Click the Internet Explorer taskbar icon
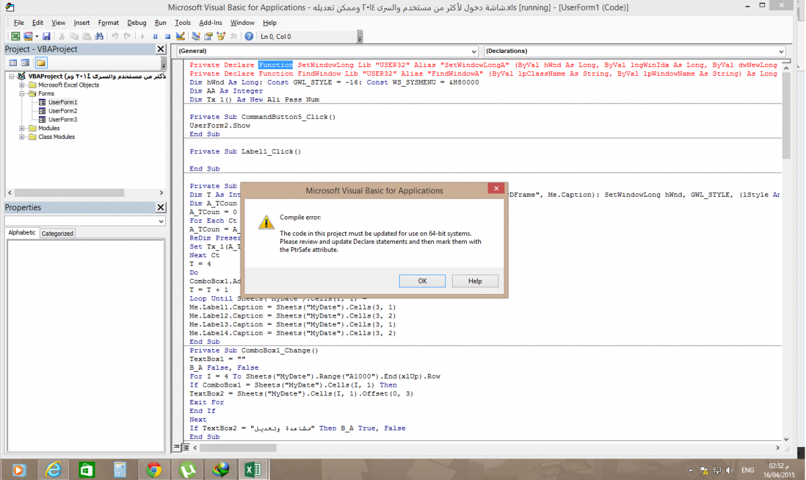Screen dimensions: 806x480 click(x=53, y=469)
